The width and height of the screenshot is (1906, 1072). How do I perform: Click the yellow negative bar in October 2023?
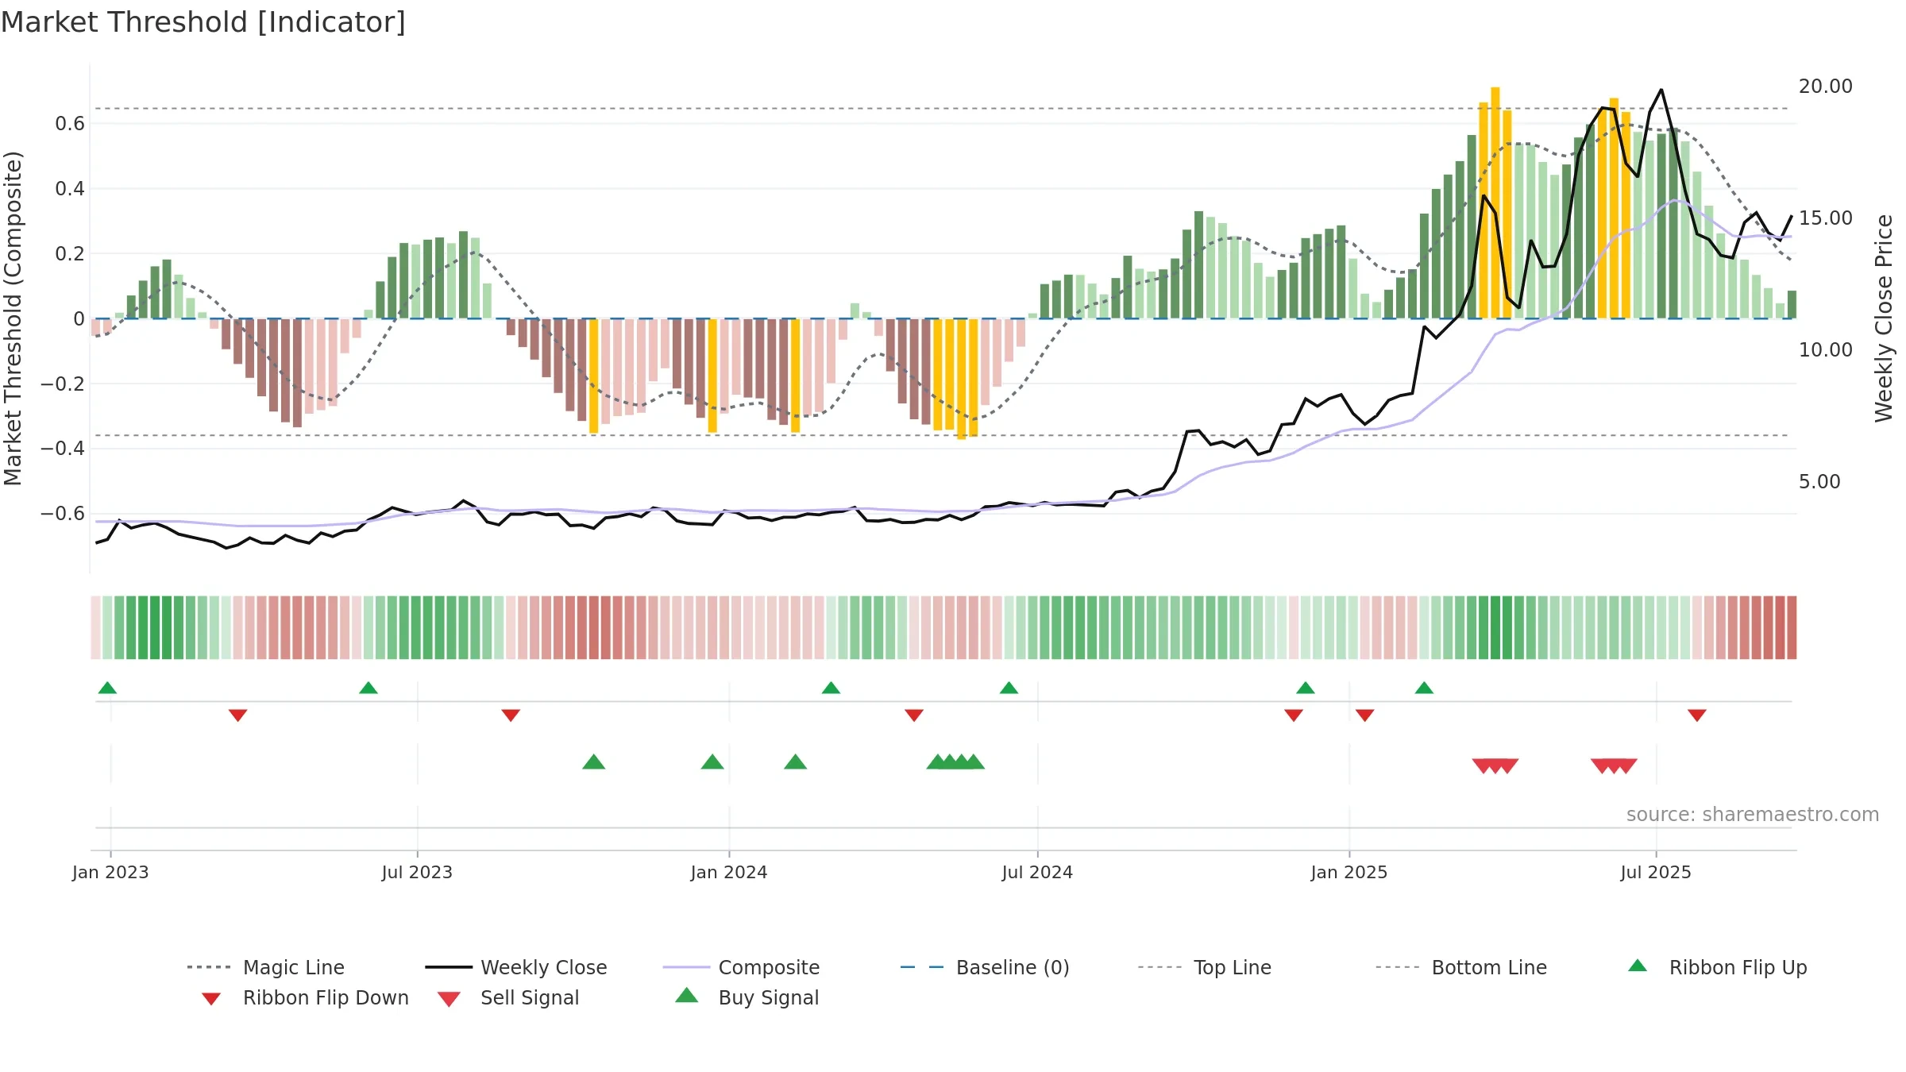[593, 376]
